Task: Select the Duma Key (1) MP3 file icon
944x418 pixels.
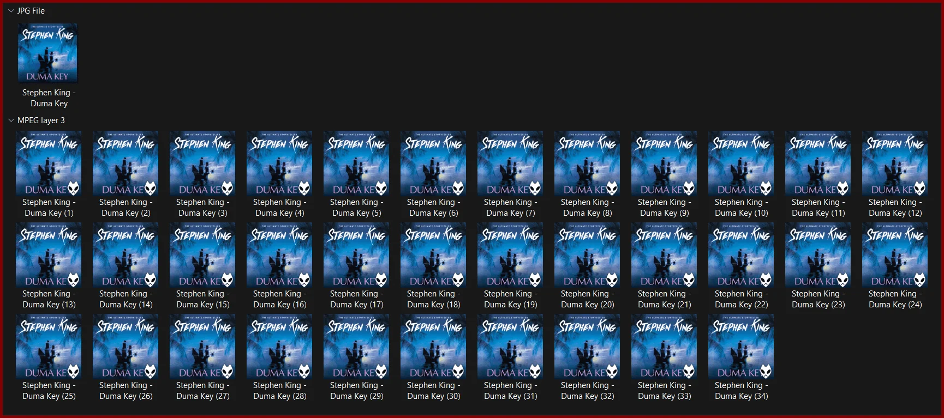Action: coord(49,163)
